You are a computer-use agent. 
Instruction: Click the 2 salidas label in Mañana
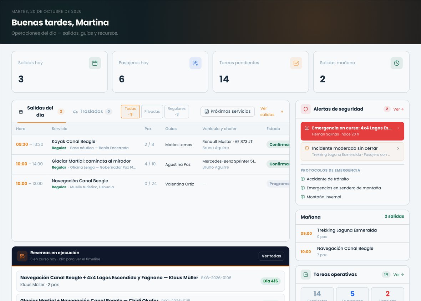click(x=394, y=216)
